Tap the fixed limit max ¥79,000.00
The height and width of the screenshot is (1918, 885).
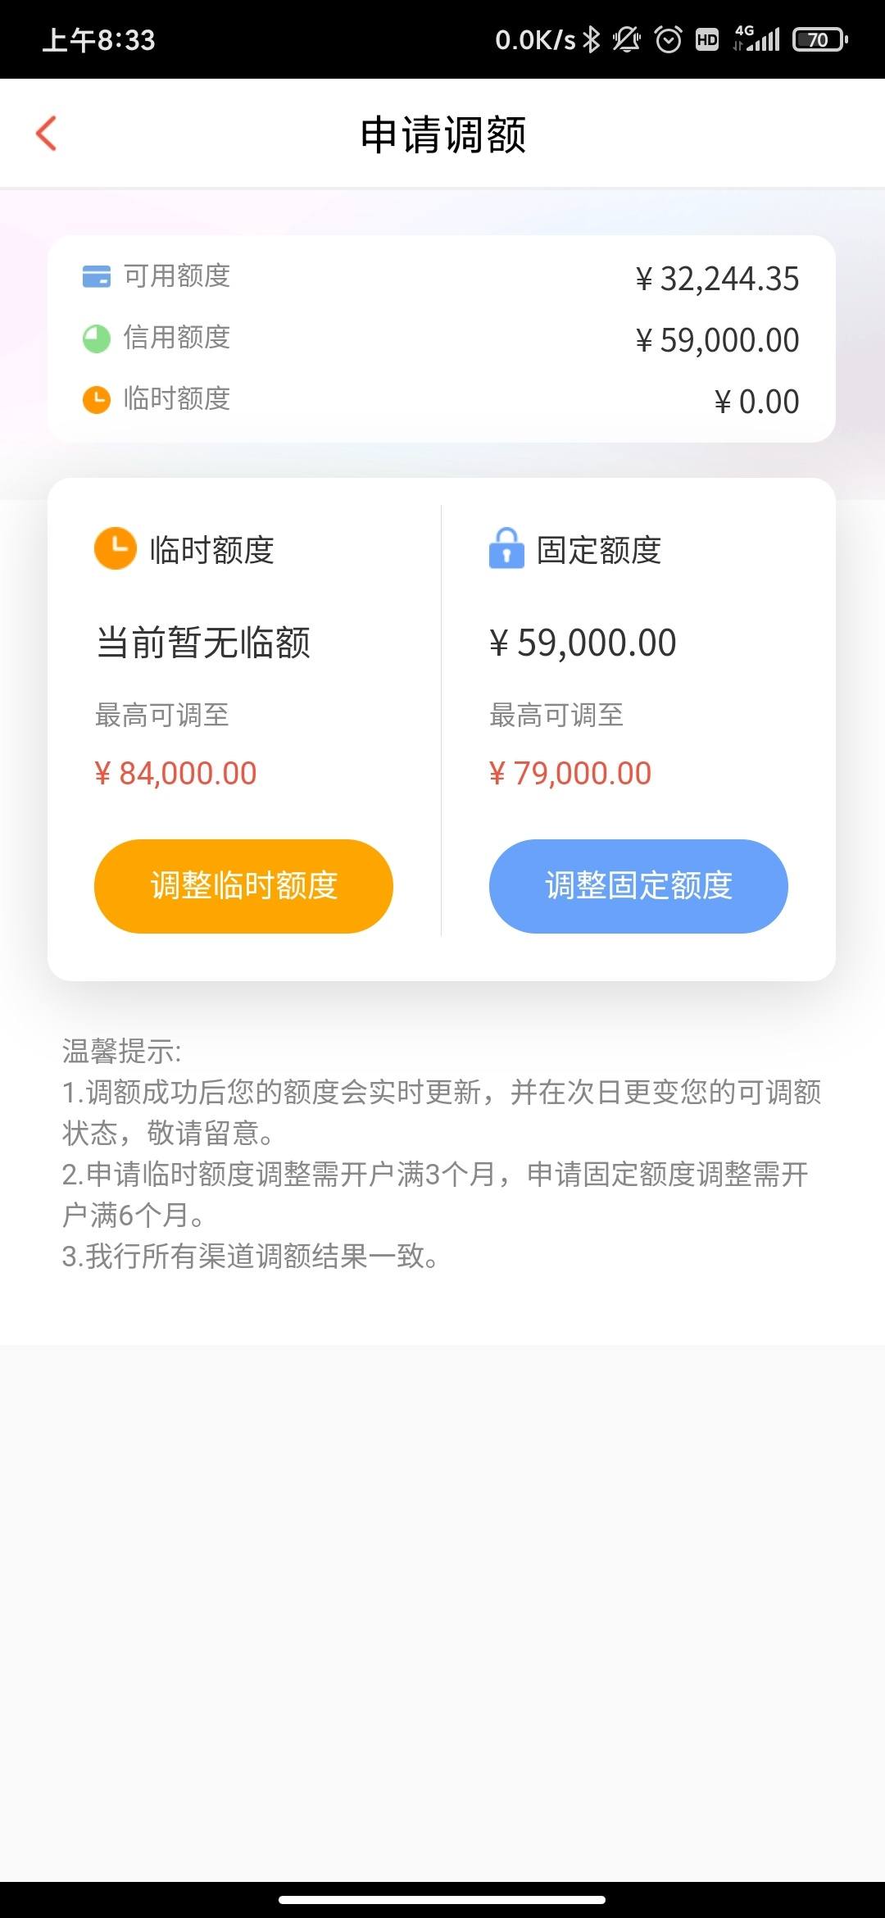[x=570, y=773]
